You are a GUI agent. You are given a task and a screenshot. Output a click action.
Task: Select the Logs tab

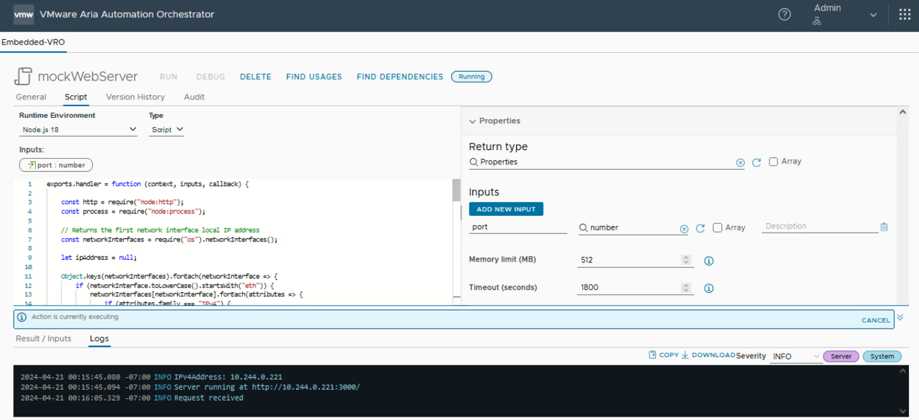(x=99, y=339)
